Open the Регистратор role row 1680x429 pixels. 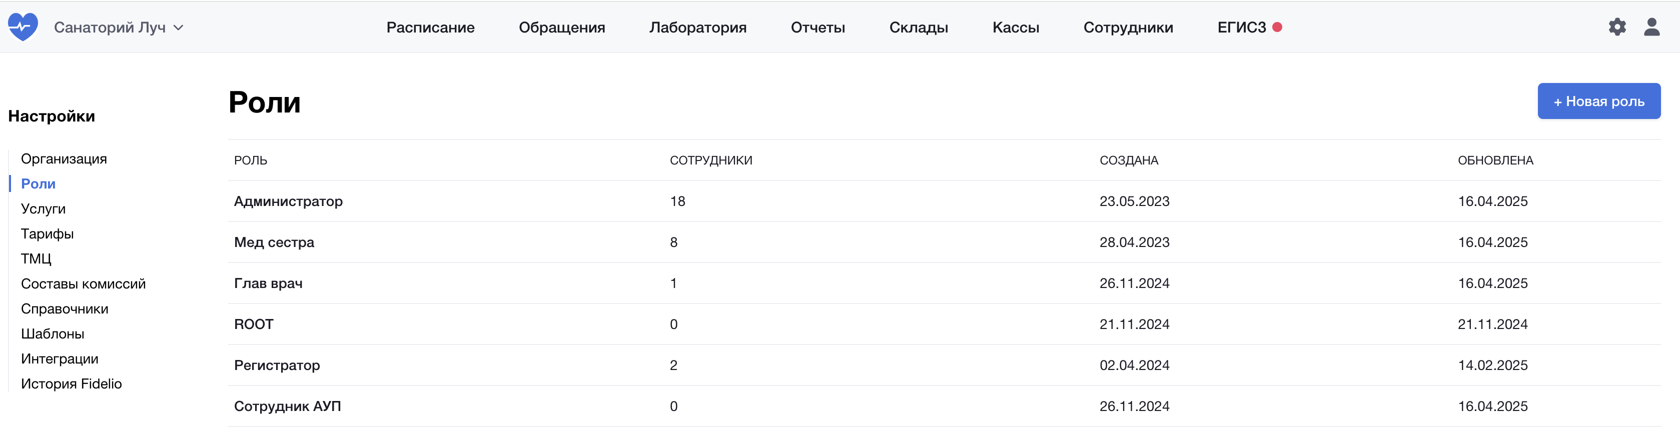[x=277, y=365]
